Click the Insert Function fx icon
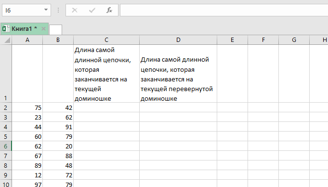328x187 pixels. (109, 10)
